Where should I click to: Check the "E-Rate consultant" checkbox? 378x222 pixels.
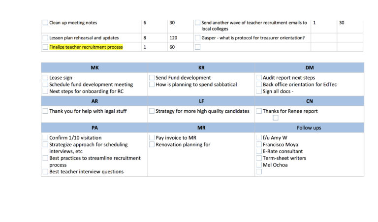pos(259,152)
